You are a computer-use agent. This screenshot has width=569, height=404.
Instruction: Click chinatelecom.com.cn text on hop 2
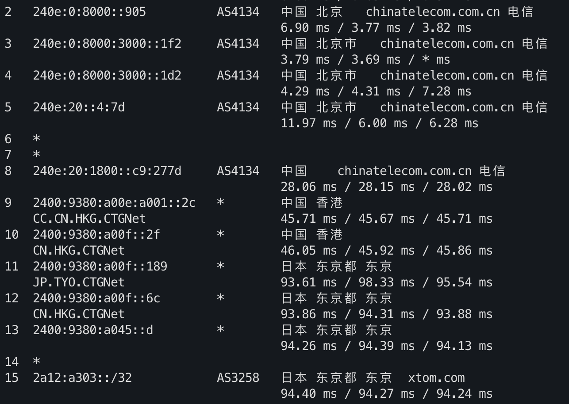(433, 12)
